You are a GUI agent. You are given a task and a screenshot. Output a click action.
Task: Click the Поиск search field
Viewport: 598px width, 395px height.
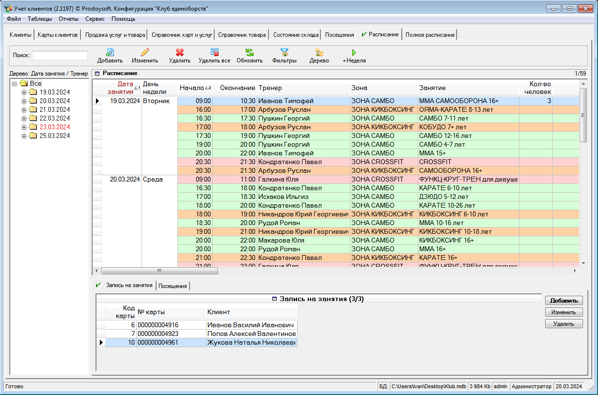coord(60,55)
